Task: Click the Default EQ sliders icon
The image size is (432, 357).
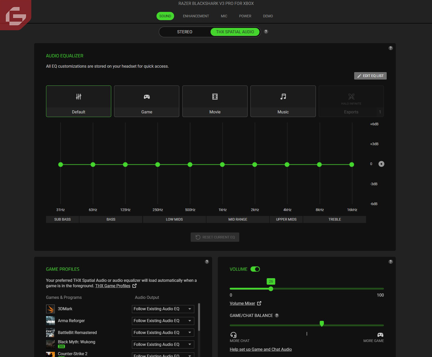Action: point(79,97)
